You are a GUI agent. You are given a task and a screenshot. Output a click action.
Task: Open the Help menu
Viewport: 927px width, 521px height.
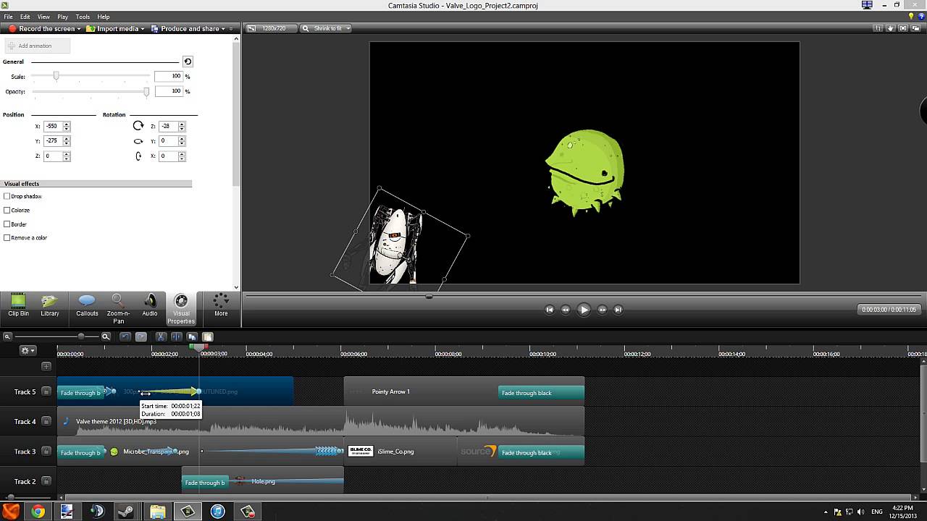click(104, 17)
